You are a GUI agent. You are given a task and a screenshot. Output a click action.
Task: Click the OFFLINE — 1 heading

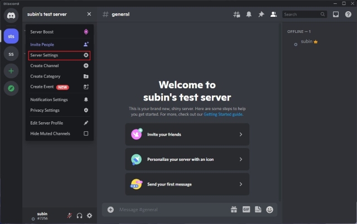click(x=299, y=31)
